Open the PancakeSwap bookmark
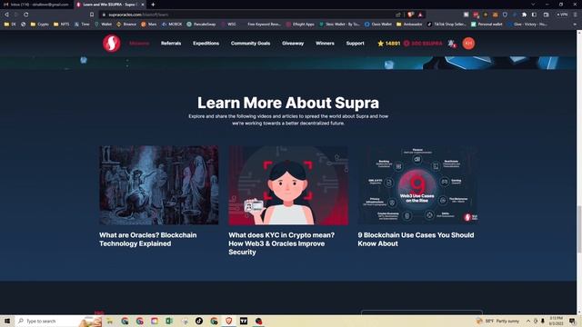Viewport: 582px width, 327px height. pyautogui.click(x=201, y=25)
